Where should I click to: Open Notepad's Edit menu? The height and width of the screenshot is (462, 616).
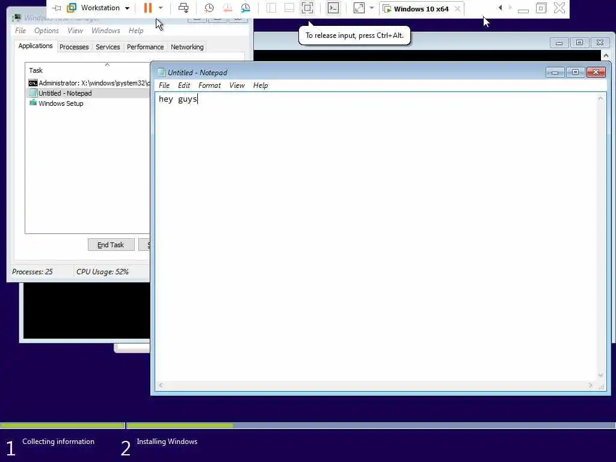point(184,85)
